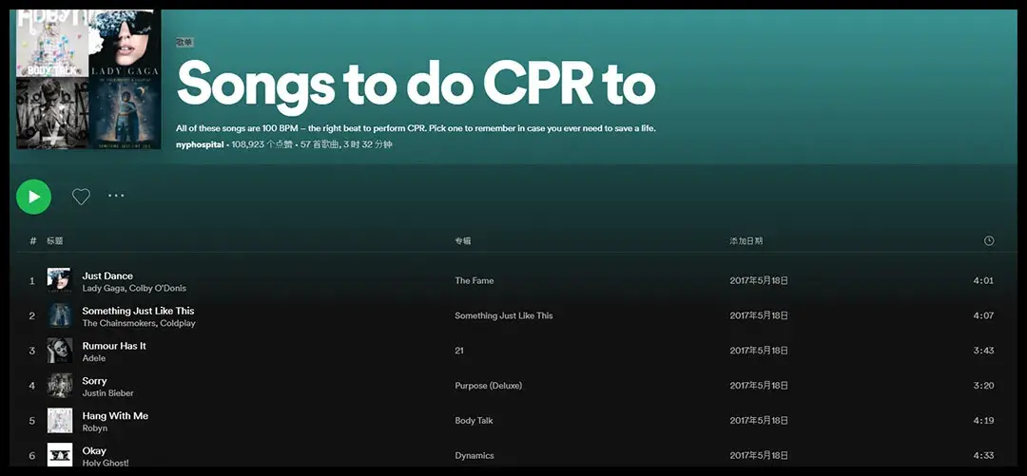Screen dimensions: 1027x476
Task: Click the added date in the Sorry row
Action: coord(759,386)
